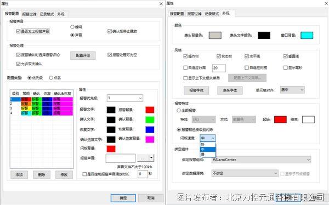This screenshot has width=329, height=205.
Task: Click the 报警字体 button
Action: (196, 90)
